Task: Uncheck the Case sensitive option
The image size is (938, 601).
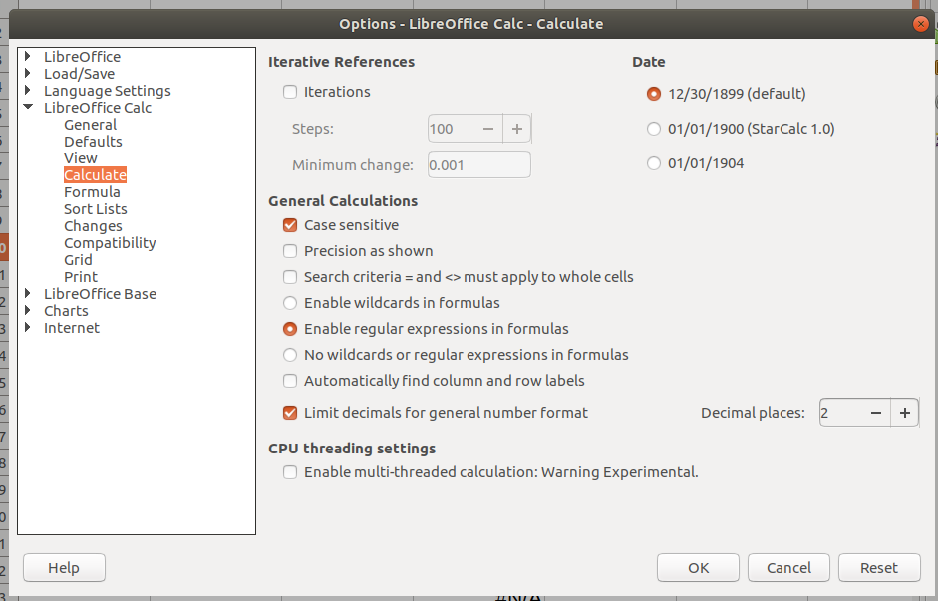Action: pos(290,225)
